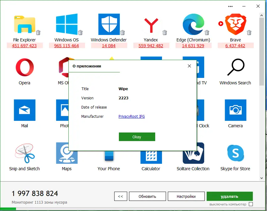This screenshot has height=211, width=267.
Task: Click the red play badge near Brave
Action: 221,24
